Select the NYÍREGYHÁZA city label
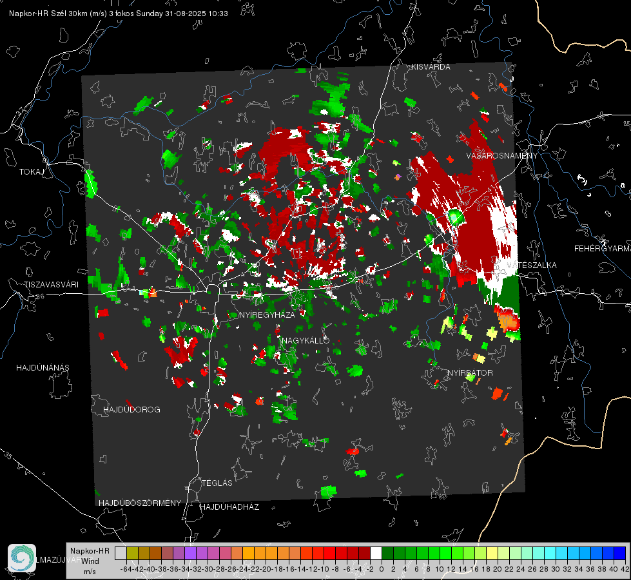 point(267,314)
